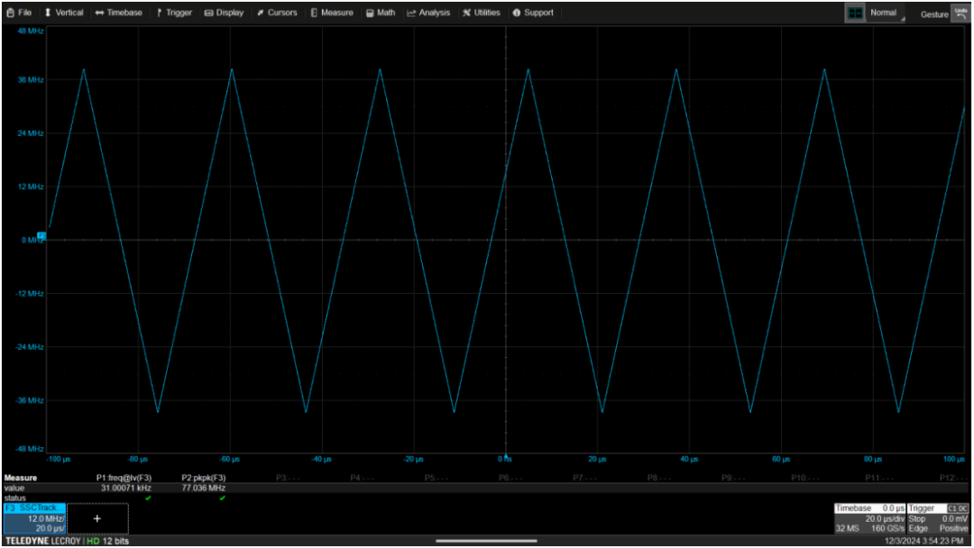Click the -100 µs horizontal axis label
The image size is (974, 548).
click(59, 460)
